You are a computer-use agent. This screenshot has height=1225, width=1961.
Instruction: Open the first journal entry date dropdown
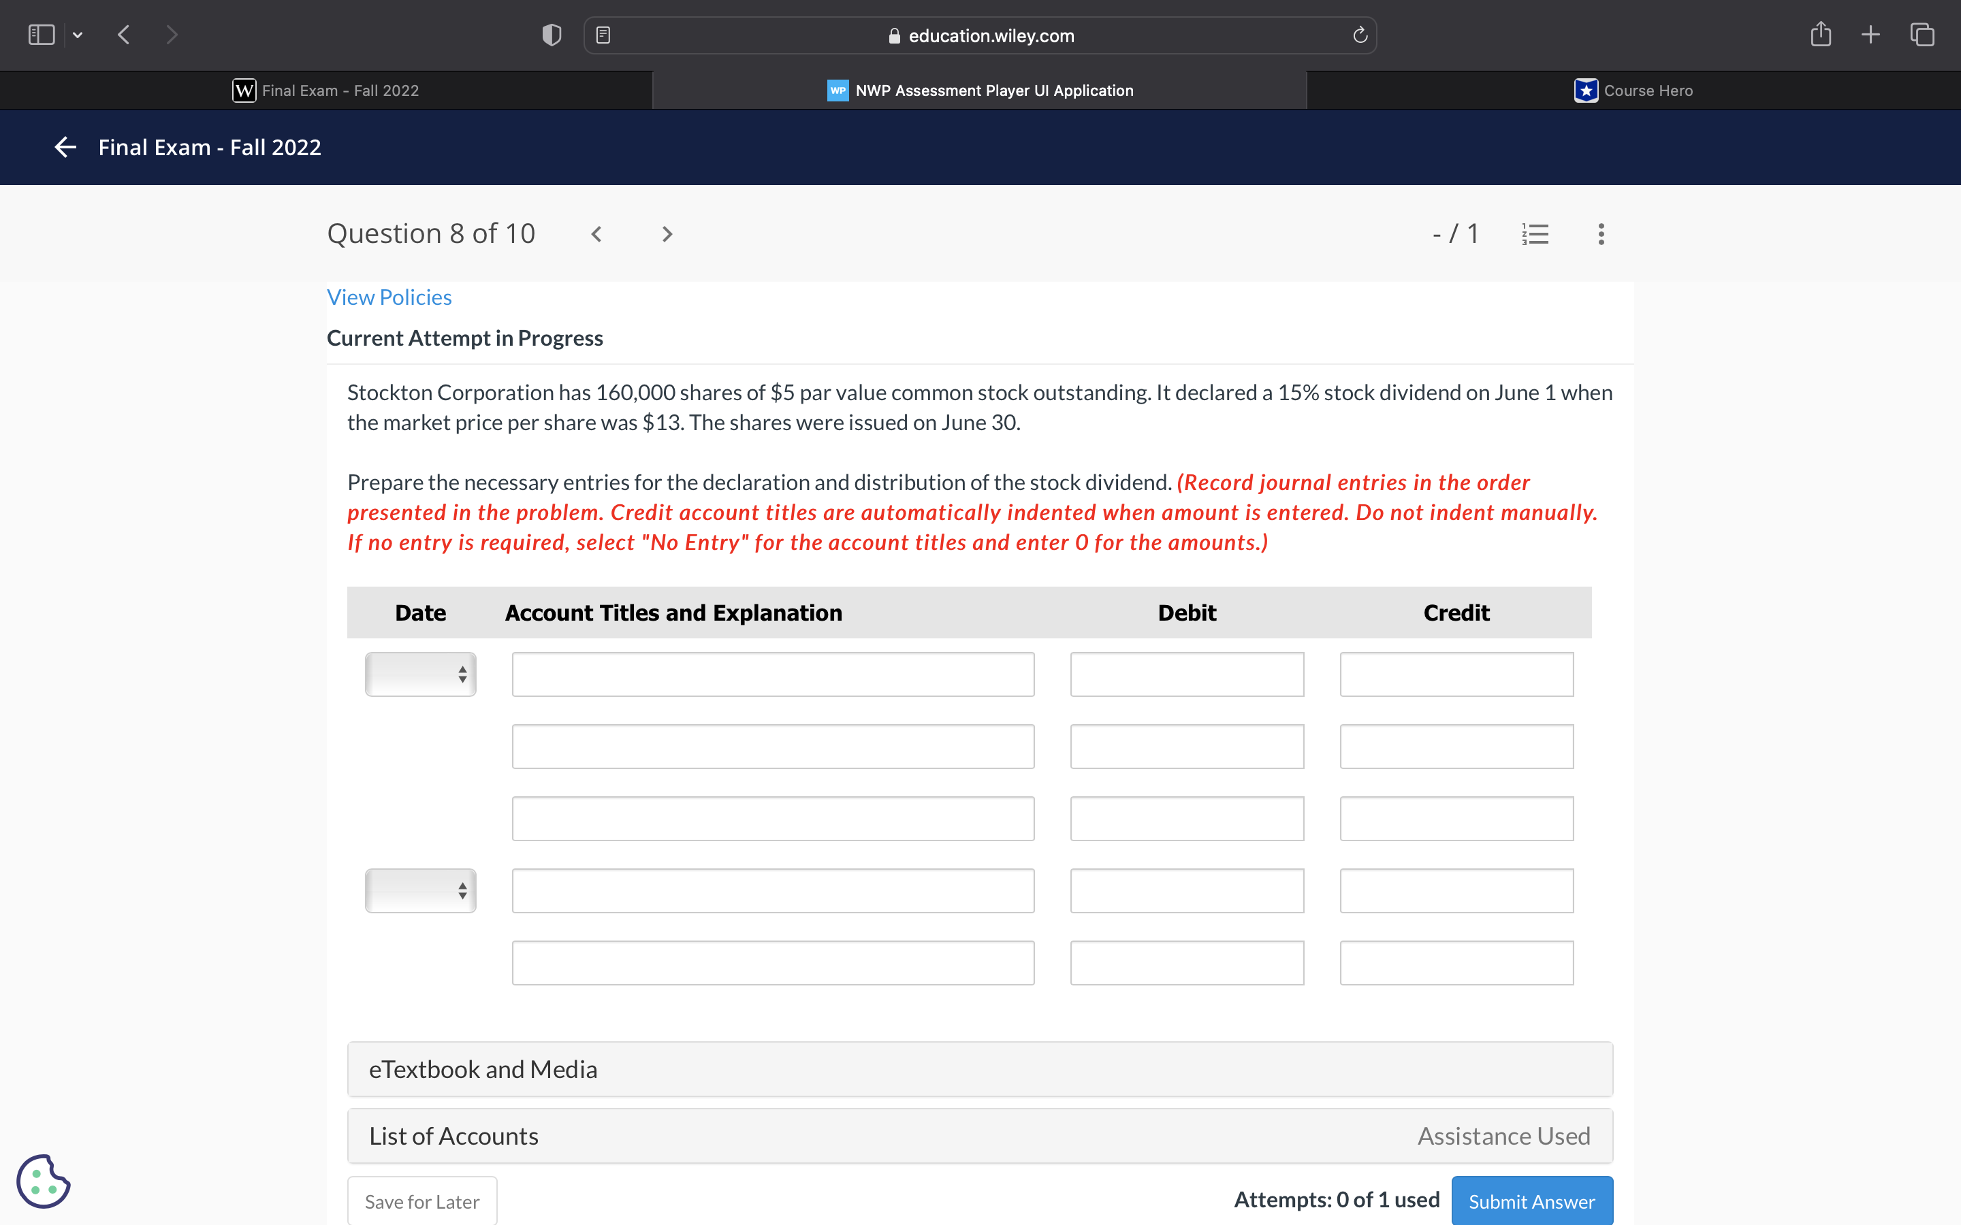click(421, 674)
